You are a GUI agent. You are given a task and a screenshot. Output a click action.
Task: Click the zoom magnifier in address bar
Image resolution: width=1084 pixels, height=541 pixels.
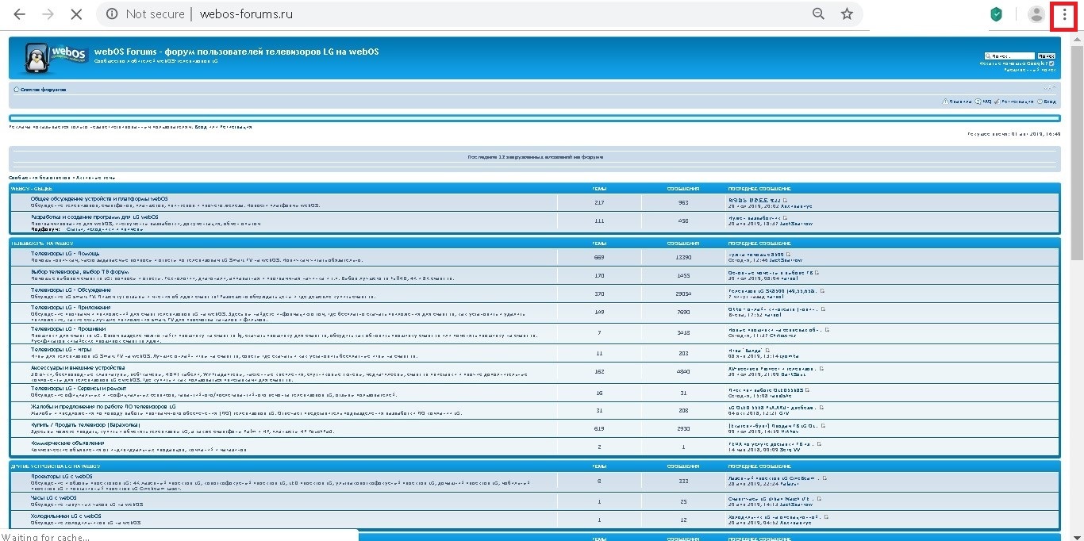click(818, 14)
